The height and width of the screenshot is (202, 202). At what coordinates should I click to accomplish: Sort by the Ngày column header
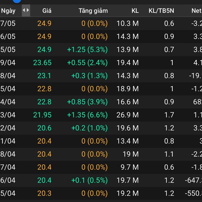[x=8, y=10]
